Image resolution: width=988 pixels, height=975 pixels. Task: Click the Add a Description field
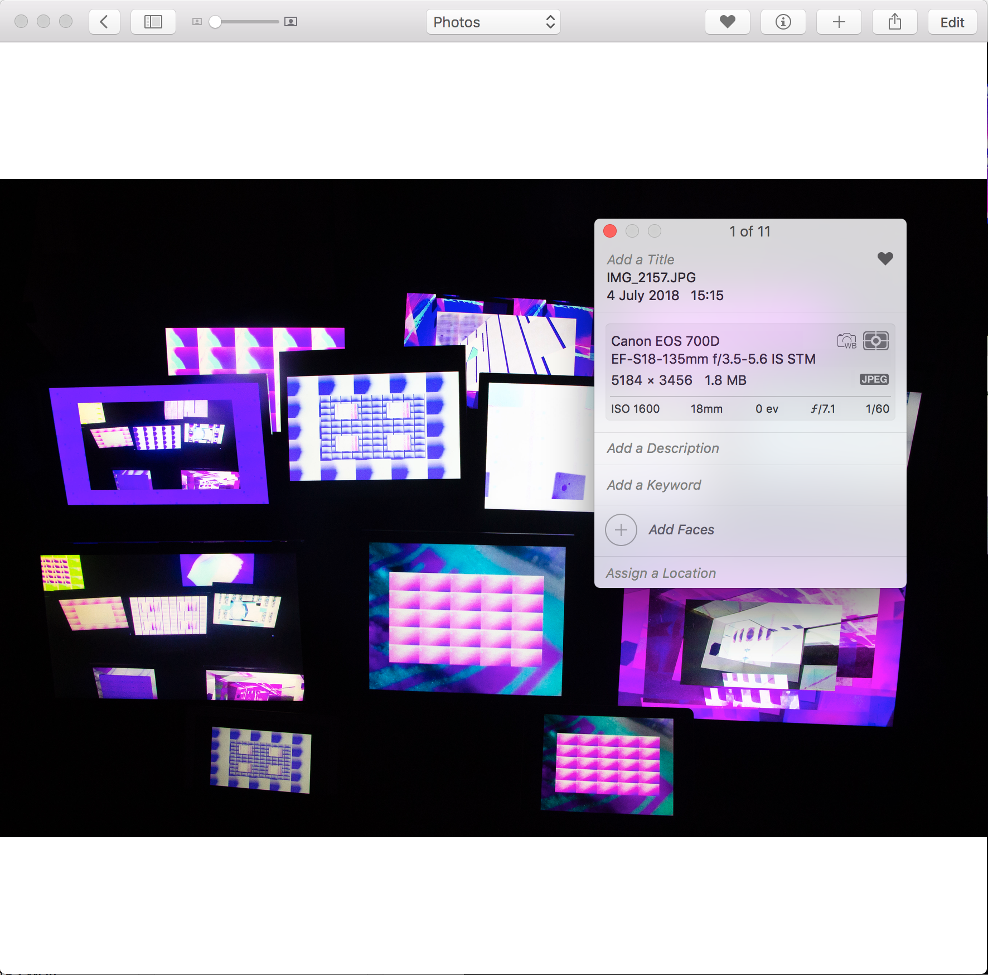coord(663,448)
